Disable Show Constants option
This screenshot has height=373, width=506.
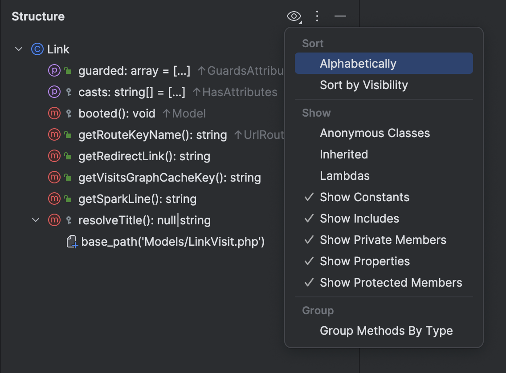click(x=364, y=197)
